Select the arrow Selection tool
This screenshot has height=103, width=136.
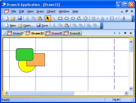[x=48, y=18]
